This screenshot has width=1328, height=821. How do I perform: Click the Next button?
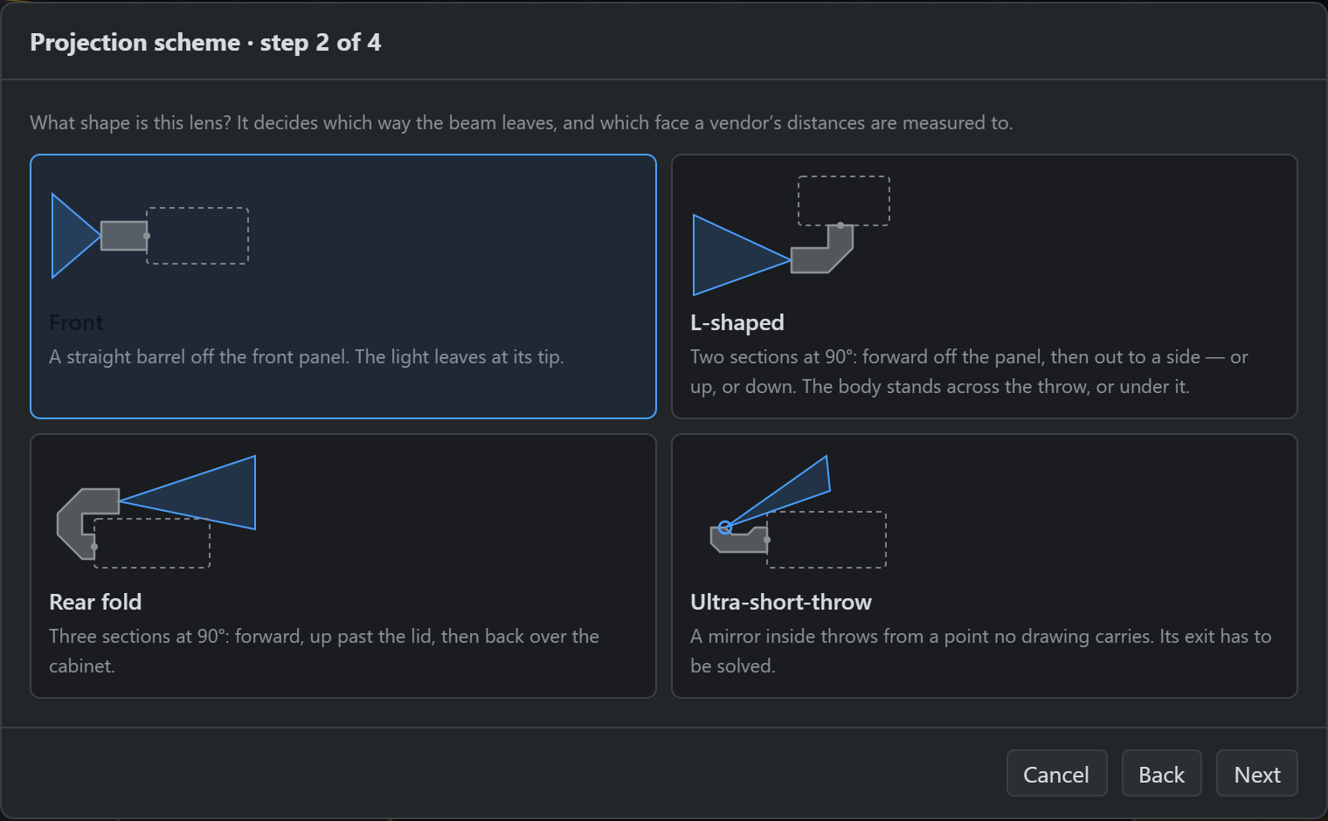[x=1257, y=774]
